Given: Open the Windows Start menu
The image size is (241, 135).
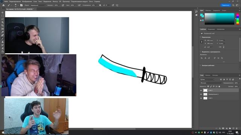Looking at the screenshot, I should [3, 132].
